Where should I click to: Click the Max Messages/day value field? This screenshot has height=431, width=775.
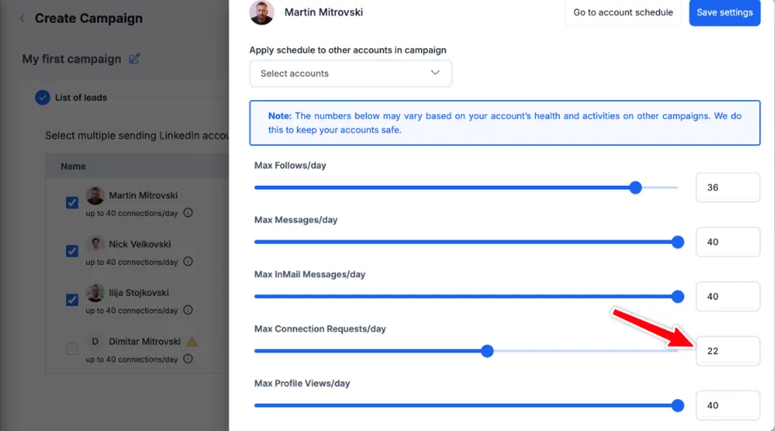click(728, 242)
